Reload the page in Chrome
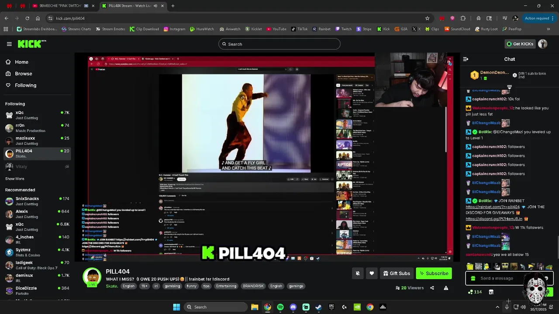 (x=27, y=18)
